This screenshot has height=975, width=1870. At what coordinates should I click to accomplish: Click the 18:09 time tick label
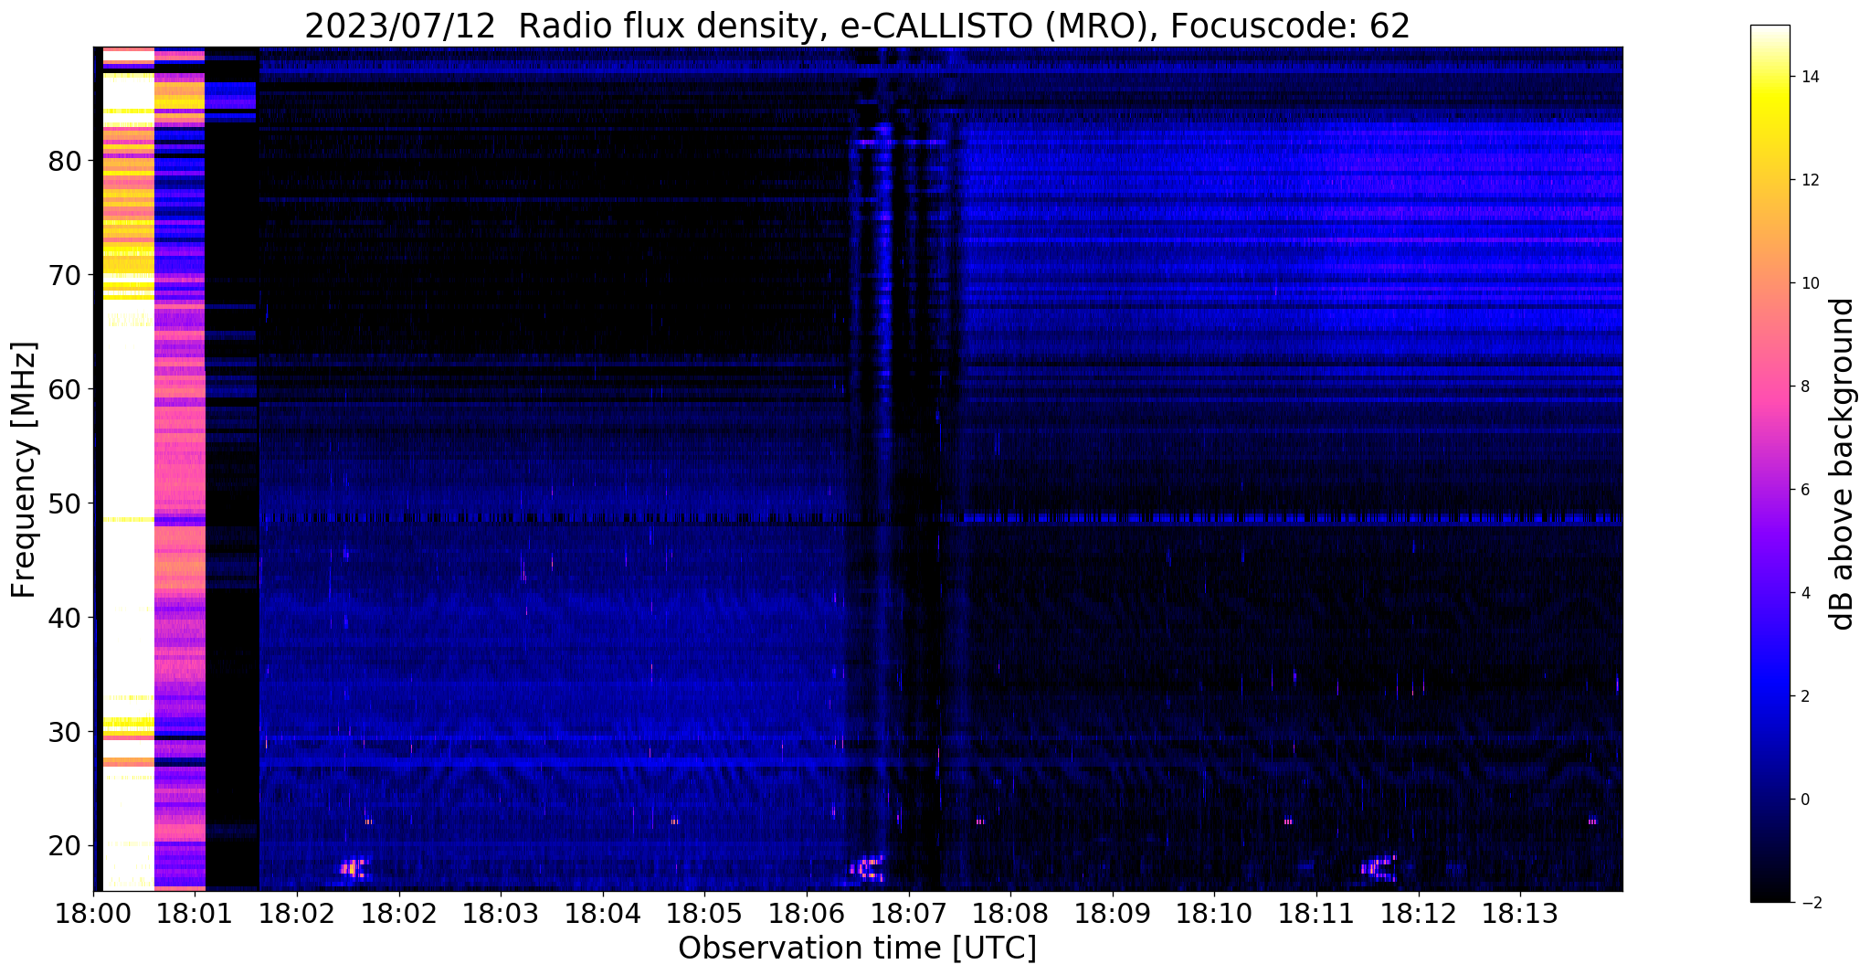(1113, 914)
